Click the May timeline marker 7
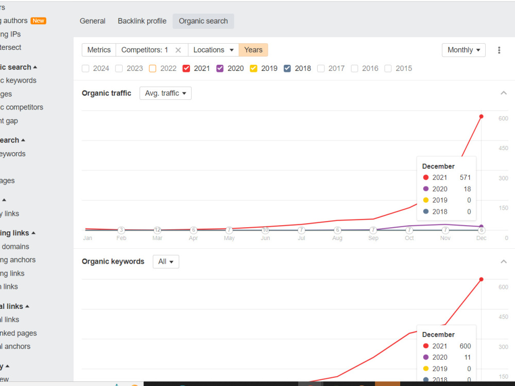This screenshot has width=515, height=386. pyautogui.click(x=229, y=230)
